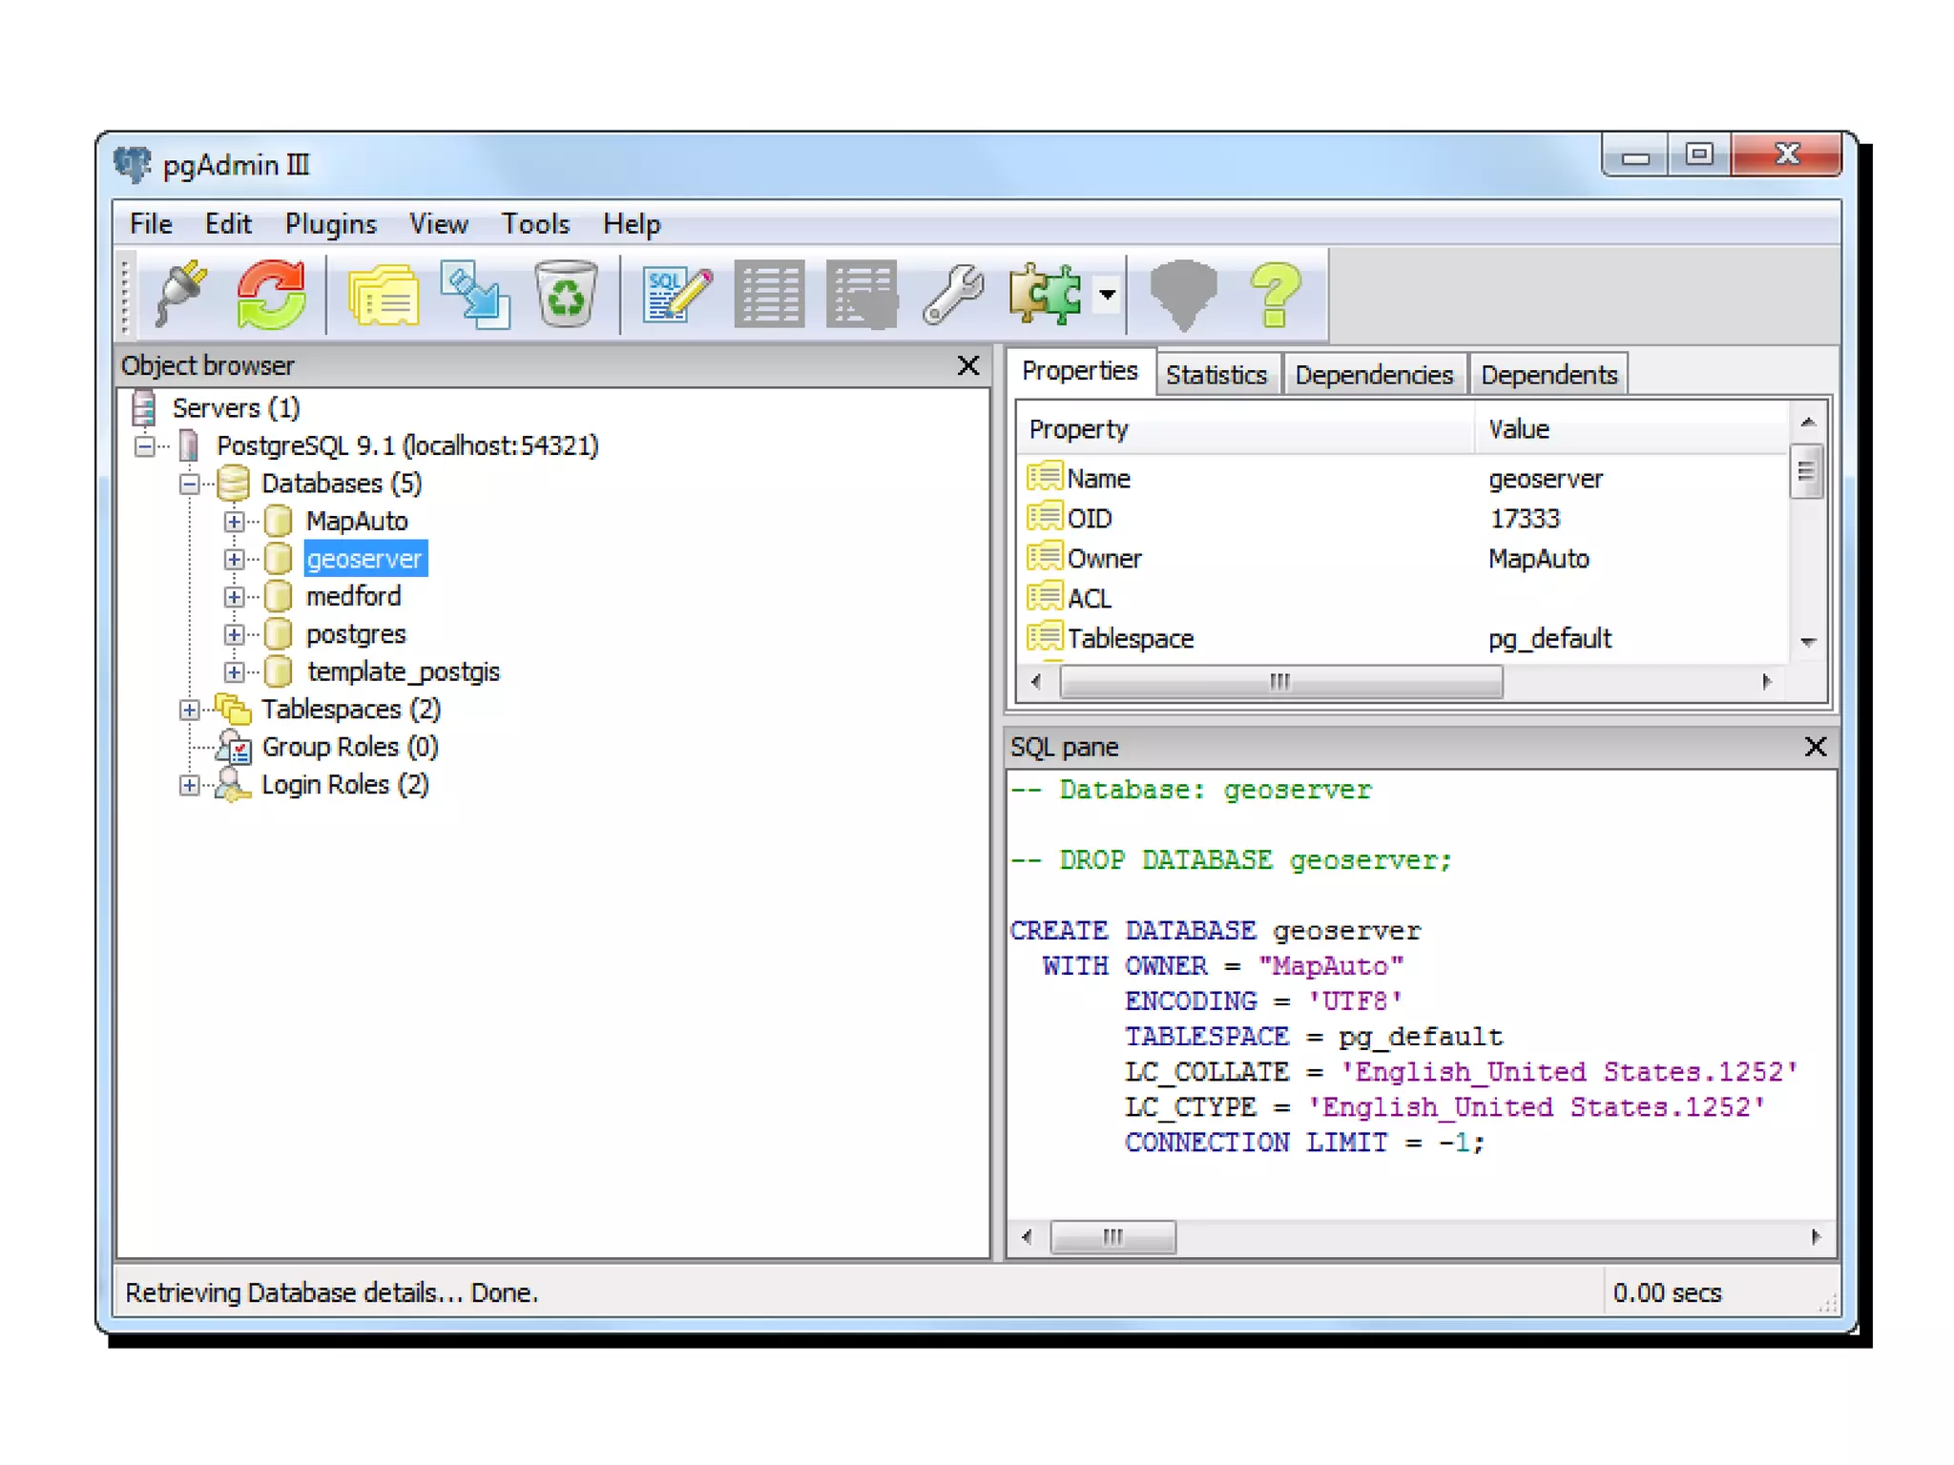
Task: Expand the Tablespaces (2) node
Action: tap(189, 711)
